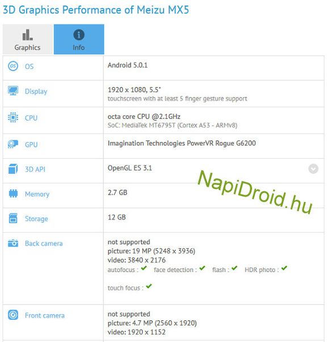Viewport: 327px width, 342px height.
Task: Click the touch focus checkmark
Action: (149, 286)
